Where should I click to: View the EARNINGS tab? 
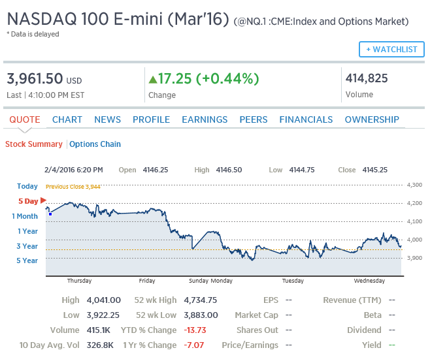[x=205, y=119]
